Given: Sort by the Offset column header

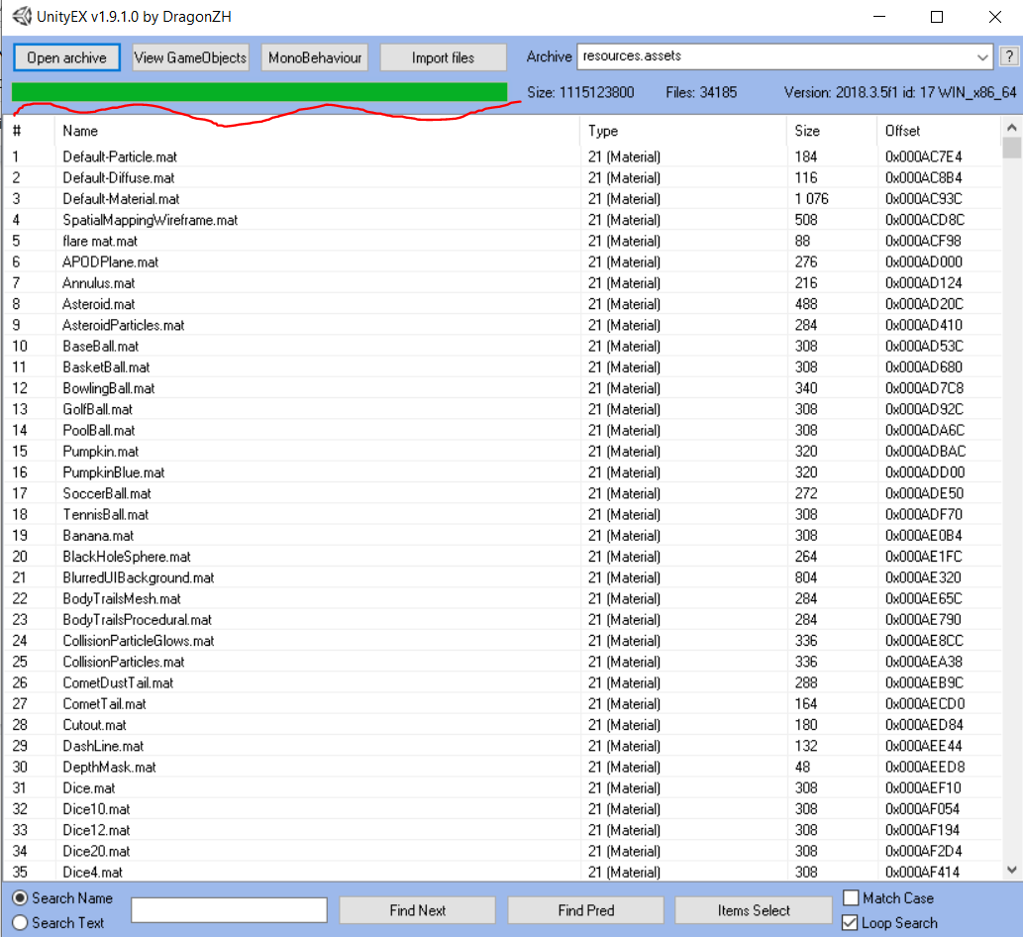Looking at the screenshot, I should 940,131.
